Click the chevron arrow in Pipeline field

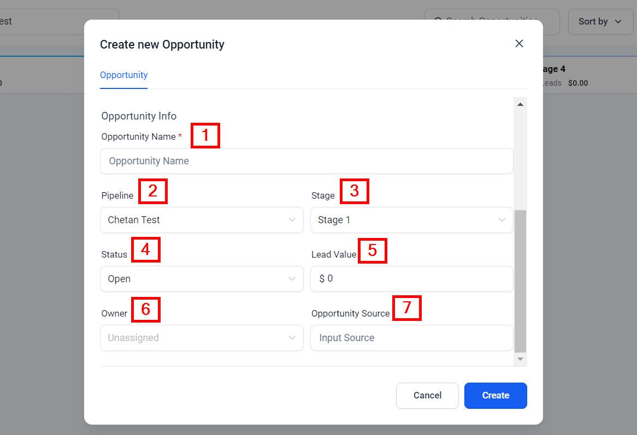[x=292, y=220]
